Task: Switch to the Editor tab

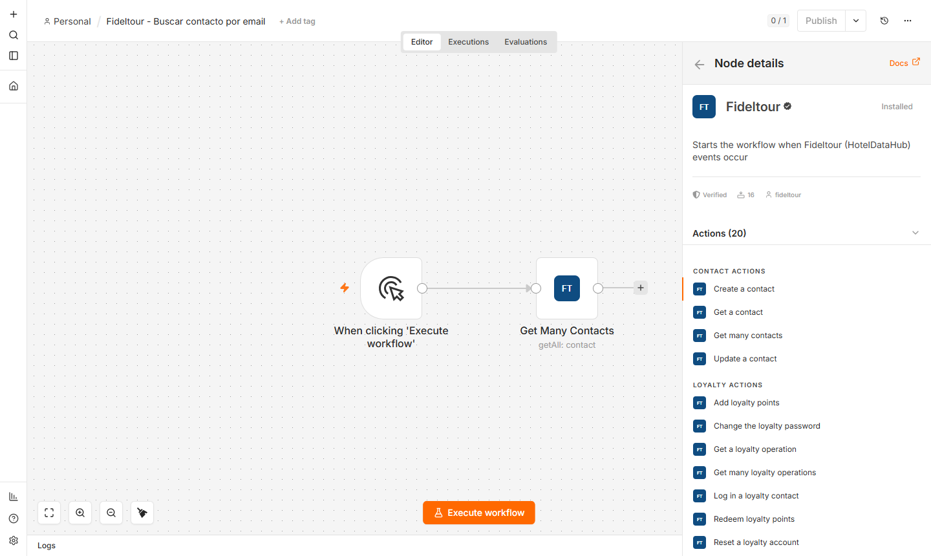Action: click(422, 42)
